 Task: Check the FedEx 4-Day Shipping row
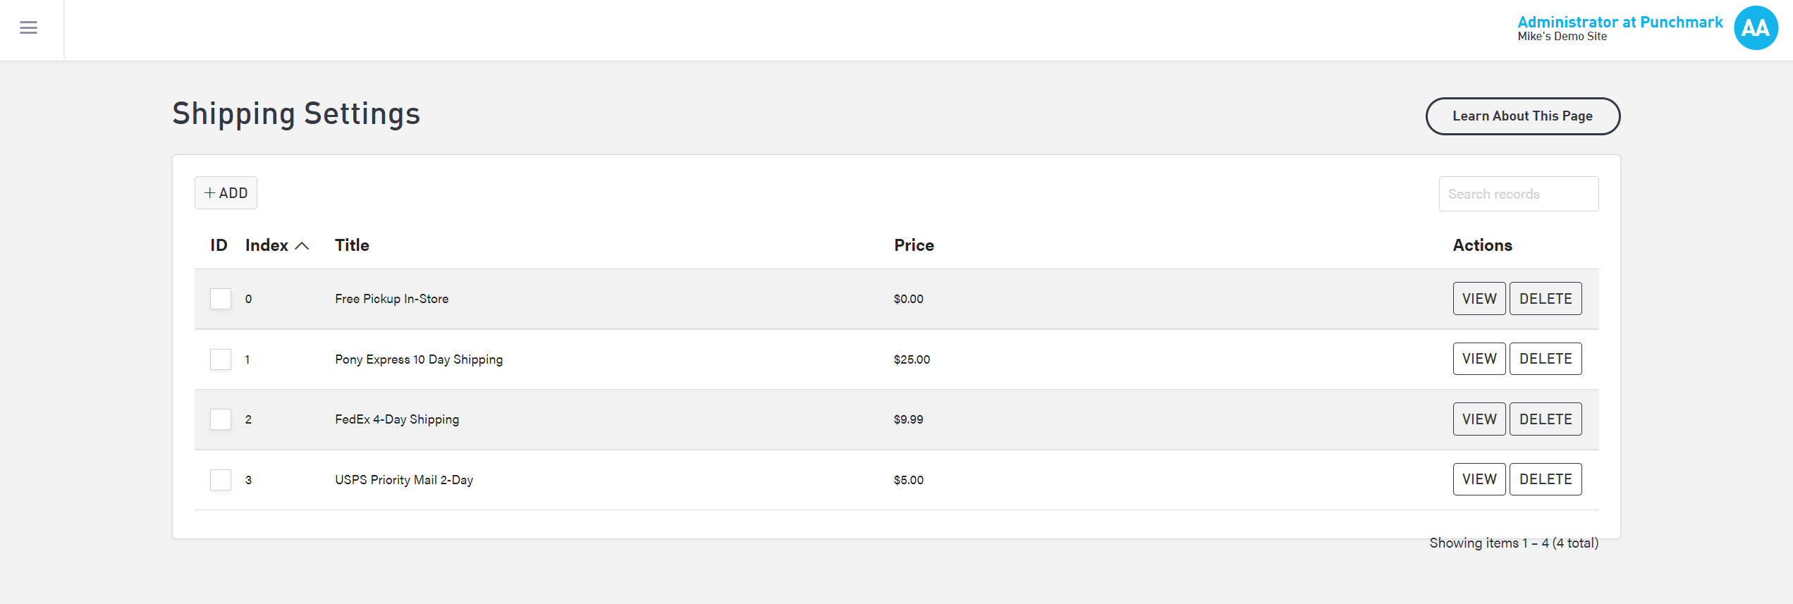tap(221, 419)
